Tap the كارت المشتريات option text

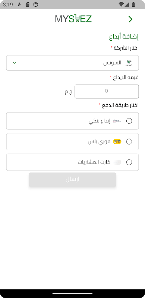coord(94,162)
